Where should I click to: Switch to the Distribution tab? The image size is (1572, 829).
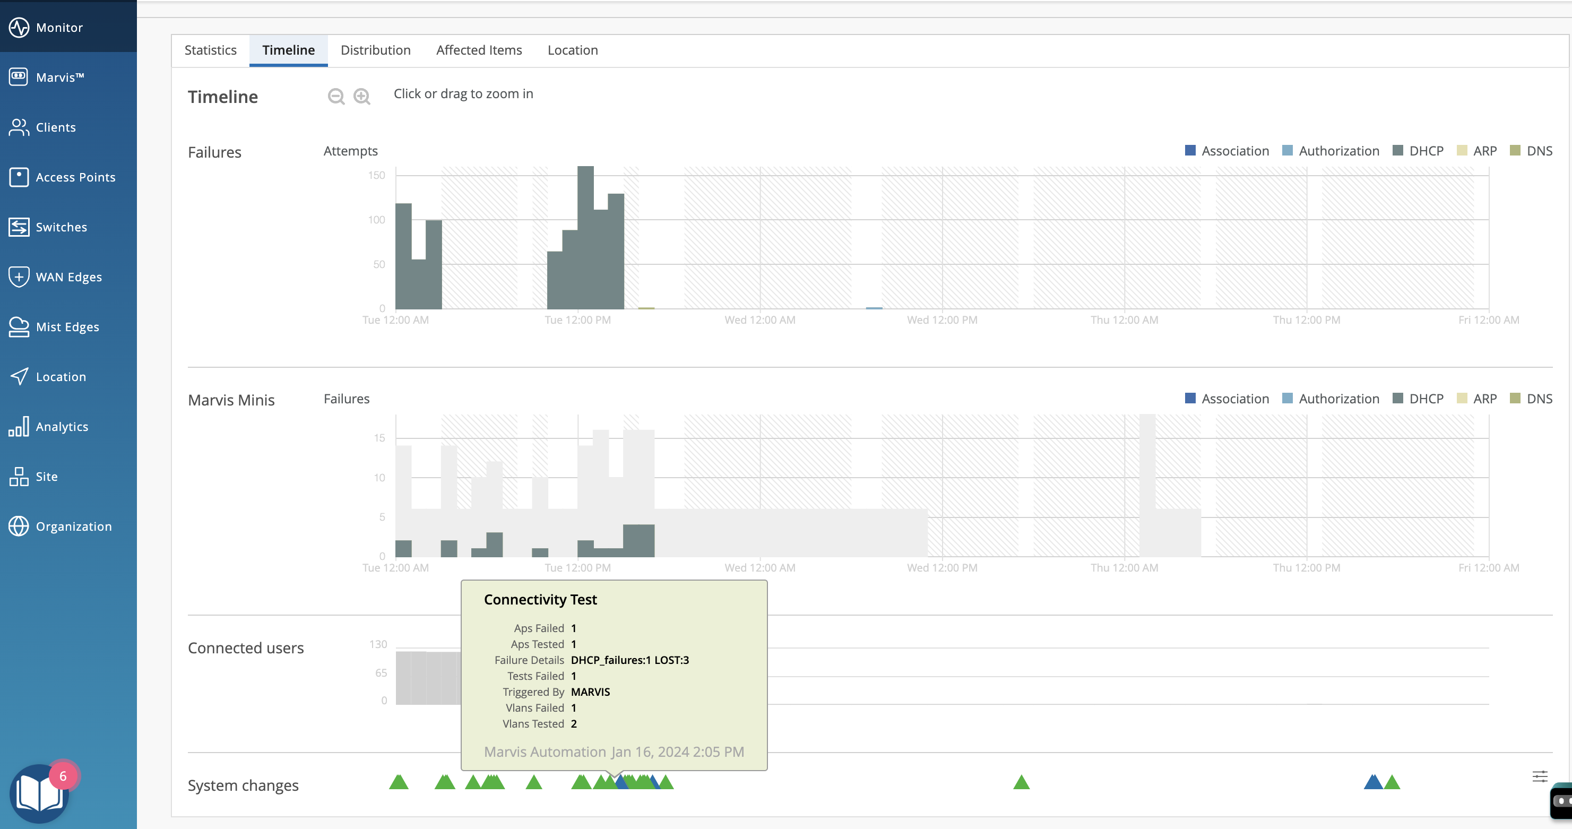[x=375, y=50]
